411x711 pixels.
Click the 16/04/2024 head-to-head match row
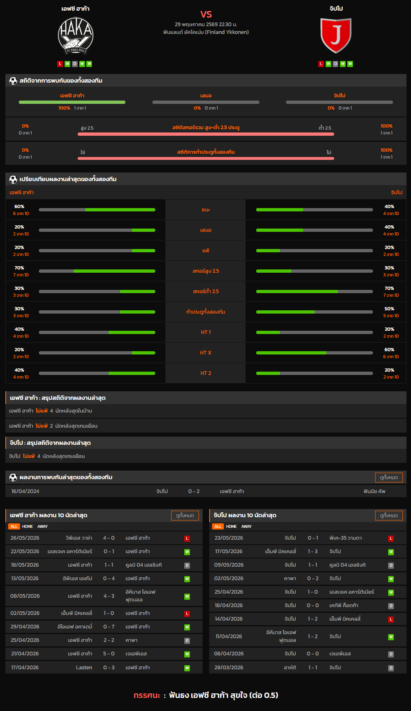coord(206,491)
